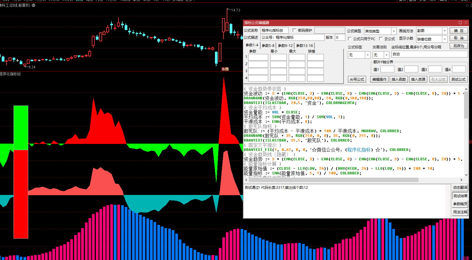Close the 指标公式编辑器 dialog
Screen dimensions: 472x260
[x=466, y=23]
